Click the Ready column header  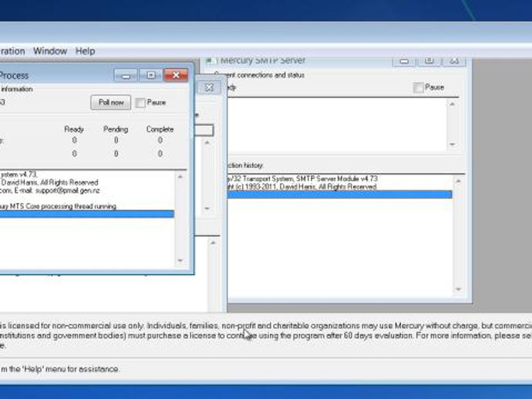click(74, 129)
